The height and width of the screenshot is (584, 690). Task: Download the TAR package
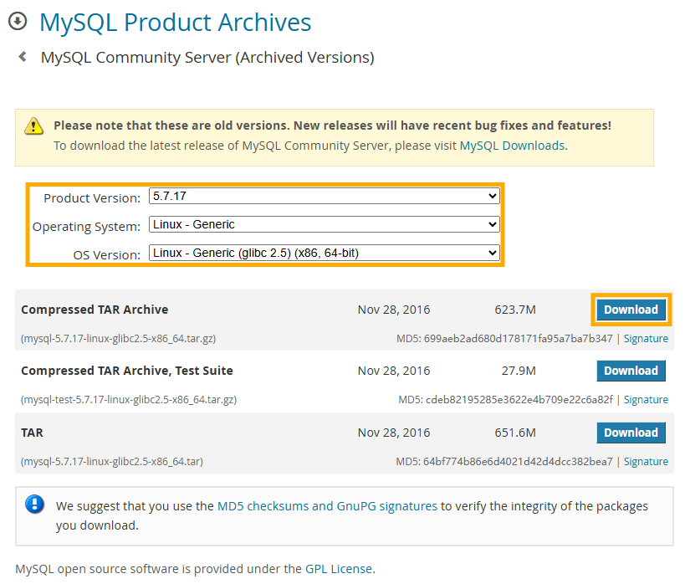coord(631,433)
